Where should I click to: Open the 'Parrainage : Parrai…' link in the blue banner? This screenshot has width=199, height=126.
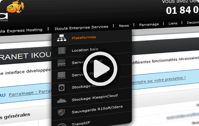(30, 93)
